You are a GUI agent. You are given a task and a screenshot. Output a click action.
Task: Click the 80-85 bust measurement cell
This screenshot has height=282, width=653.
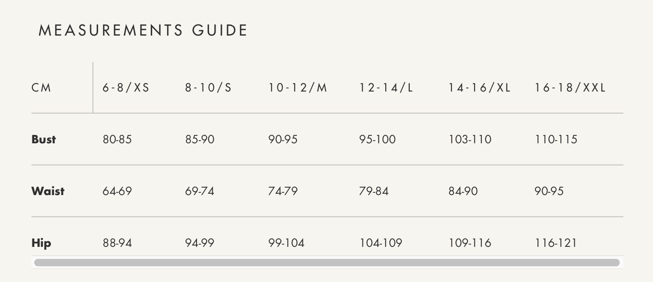click(x=117, y=140)
